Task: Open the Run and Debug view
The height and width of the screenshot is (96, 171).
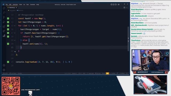Action: click(4, 22)
